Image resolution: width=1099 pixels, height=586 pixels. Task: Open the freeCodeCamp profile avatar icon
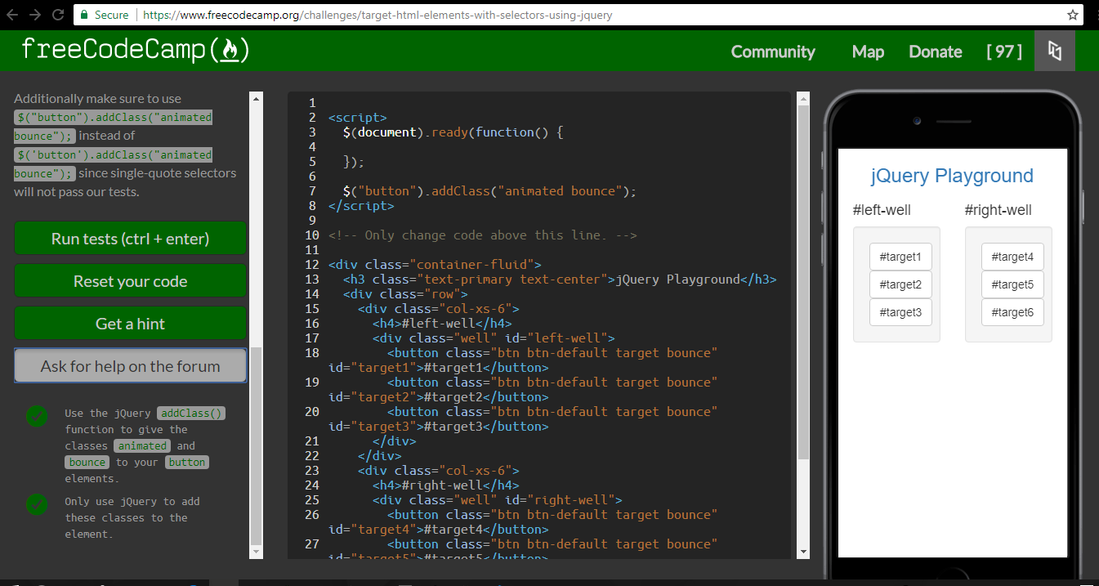tap(1054, 51)
